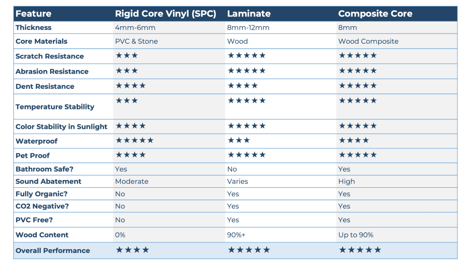
Task: Click Laminate's Color Stability in Sunlight stars
Action: point(247,126)
